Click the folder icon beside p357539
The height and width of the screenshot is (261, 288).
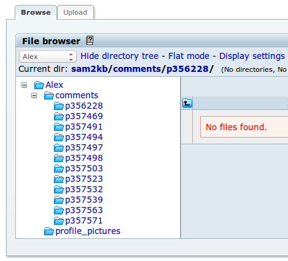click(59, 200)
